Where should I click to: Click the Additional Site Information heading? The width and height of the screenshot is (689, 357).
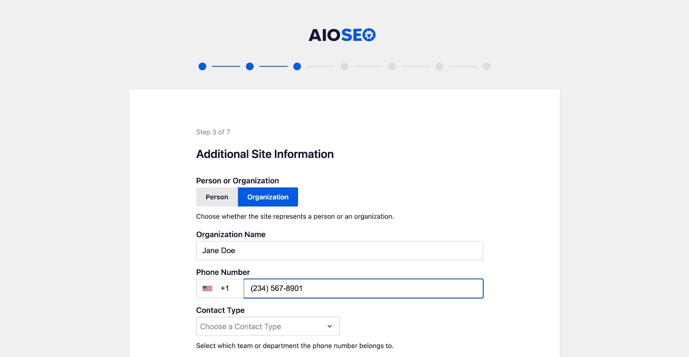tap(265, 154)
